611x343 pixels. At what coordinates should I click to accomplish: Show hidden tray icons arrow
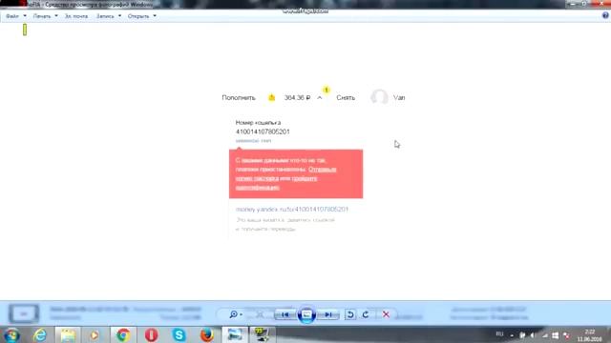(x=512, y=335)
